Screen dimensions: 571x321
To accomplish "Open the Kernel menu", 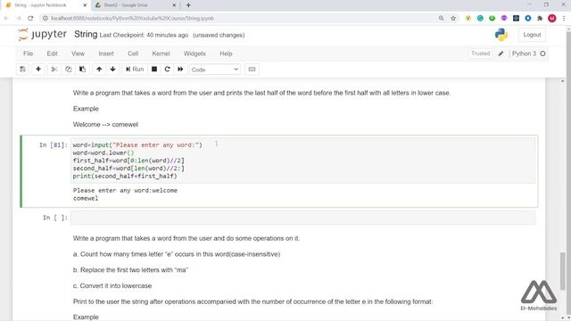I will 161,53.
